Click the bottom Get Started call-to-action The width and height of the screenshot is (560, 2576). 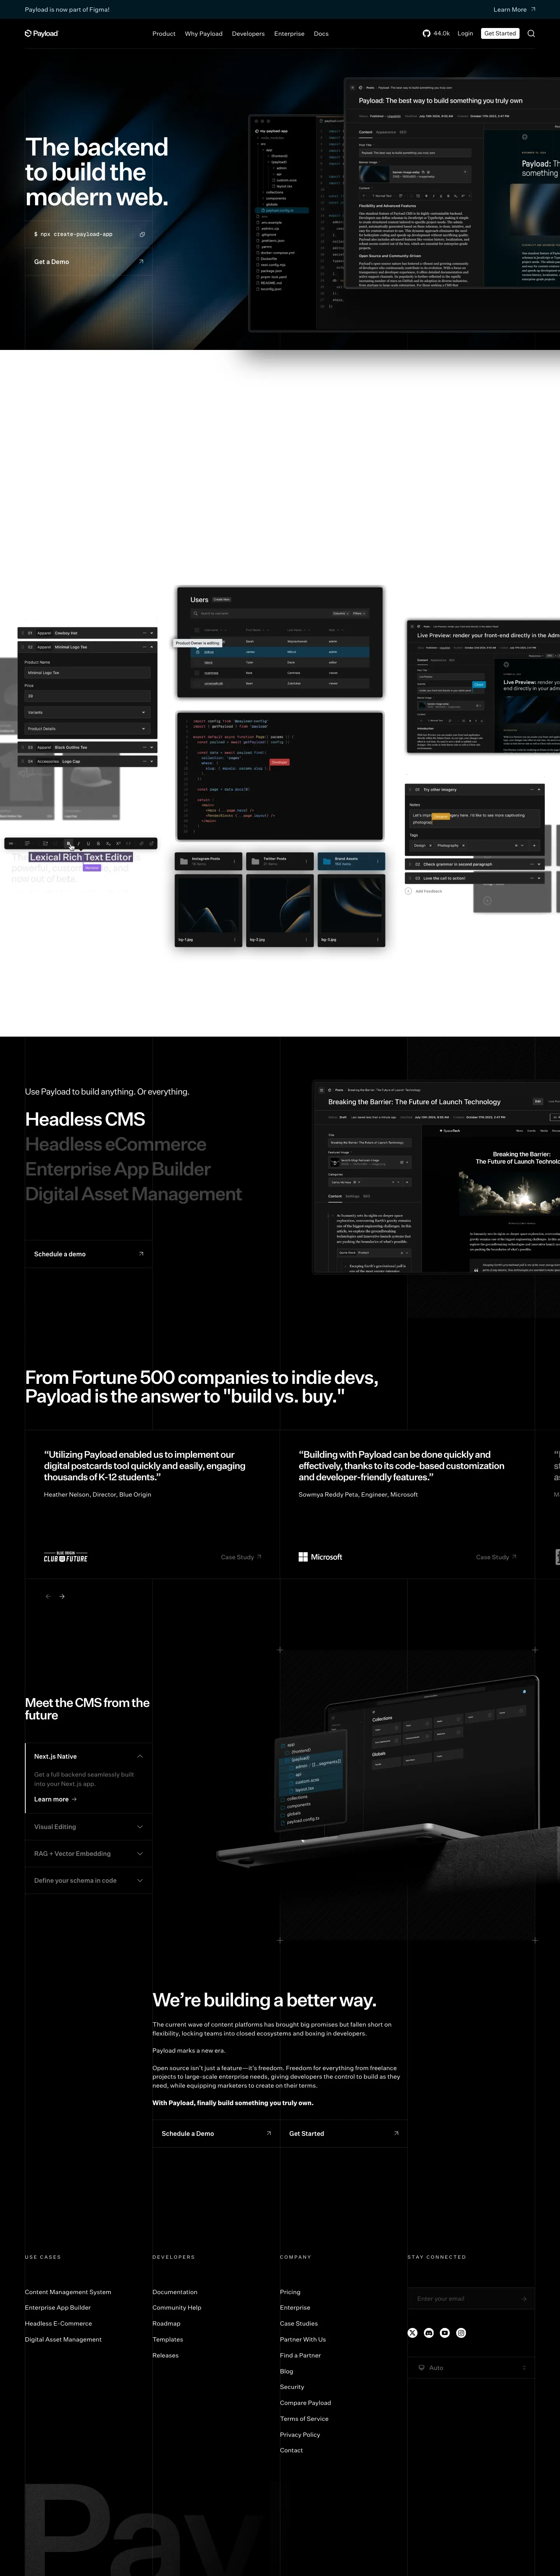pyautogui.click(x=344, y=2133)
